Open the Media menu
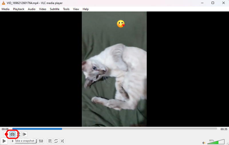This screenshot has width=229, height=145. pyautogui.click(x=5, y=9)
